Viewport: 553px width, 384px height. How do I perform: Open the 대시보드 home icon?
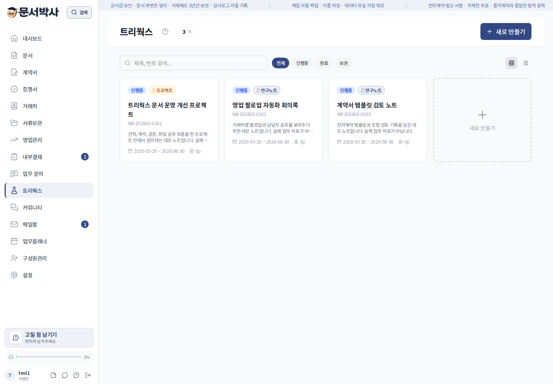click(x=14, y=38)
